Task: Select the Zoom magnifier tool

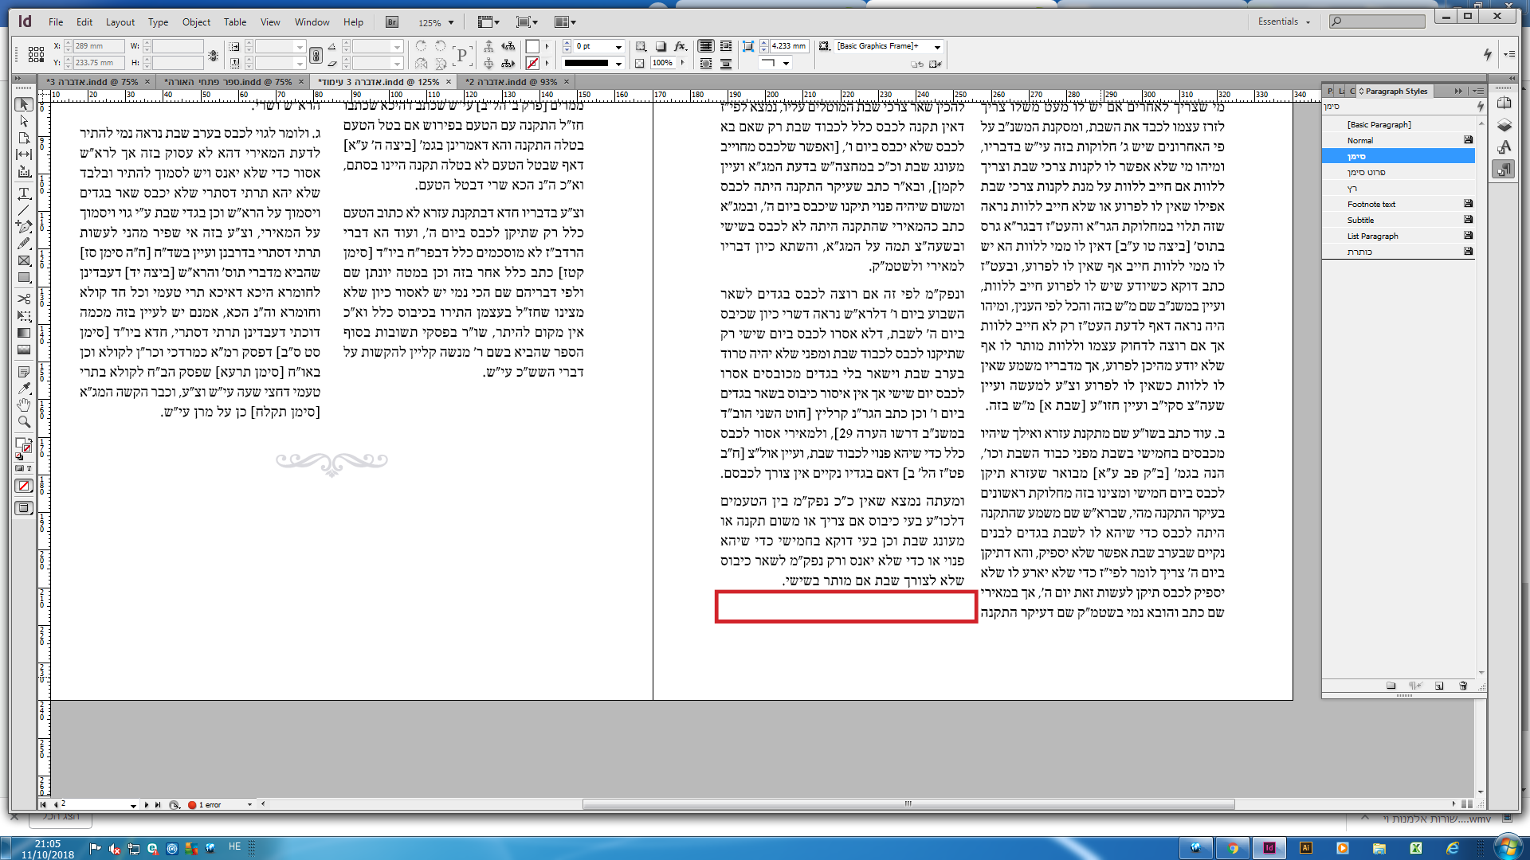Action: 24,422
